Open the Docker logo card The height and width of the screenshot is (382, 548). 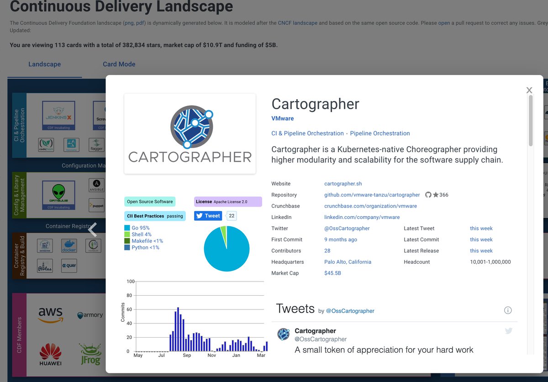(x=69, y=246)
